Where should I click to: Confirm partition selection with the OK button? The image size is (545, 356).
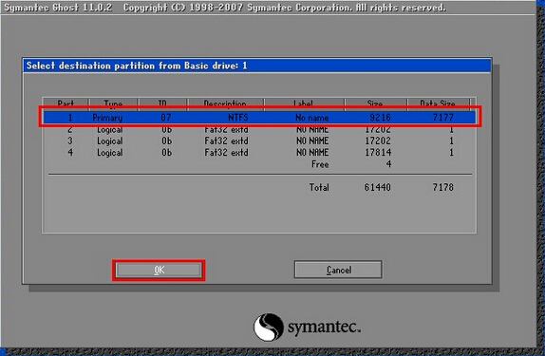click(159, 271)
